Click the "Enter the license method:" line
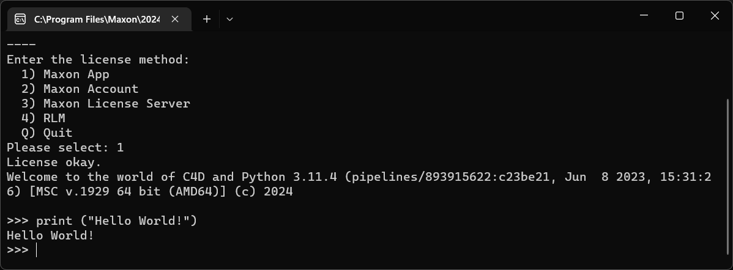The height and width of the screenshot is (270, 733). pos(98,59)
